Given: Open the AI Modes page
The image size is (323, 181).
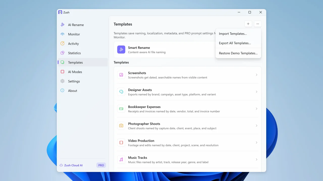Looking at the screenshot, I should point(83,72).
